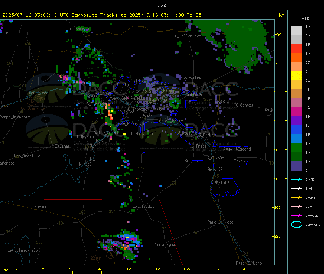Click the magenta eb+bip arrow legend icon
The height and width of the screenshot is (274, 324).
pyautogui.click(x=297, y=215)
